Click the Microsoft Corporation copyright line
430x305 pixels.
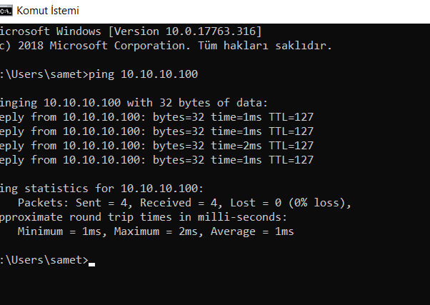[x=166, y=46]
